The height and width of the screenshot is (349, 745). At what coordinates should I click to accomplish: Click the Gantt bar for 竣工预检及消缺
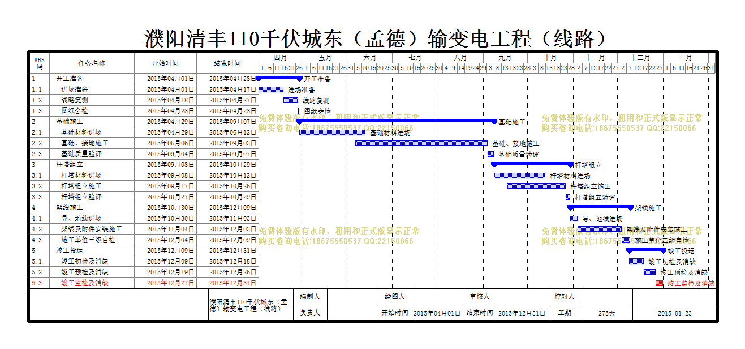(x=650, y=272)
